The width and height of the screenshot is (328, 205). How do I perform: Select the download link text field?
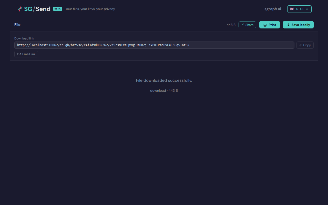coord(154,45)
